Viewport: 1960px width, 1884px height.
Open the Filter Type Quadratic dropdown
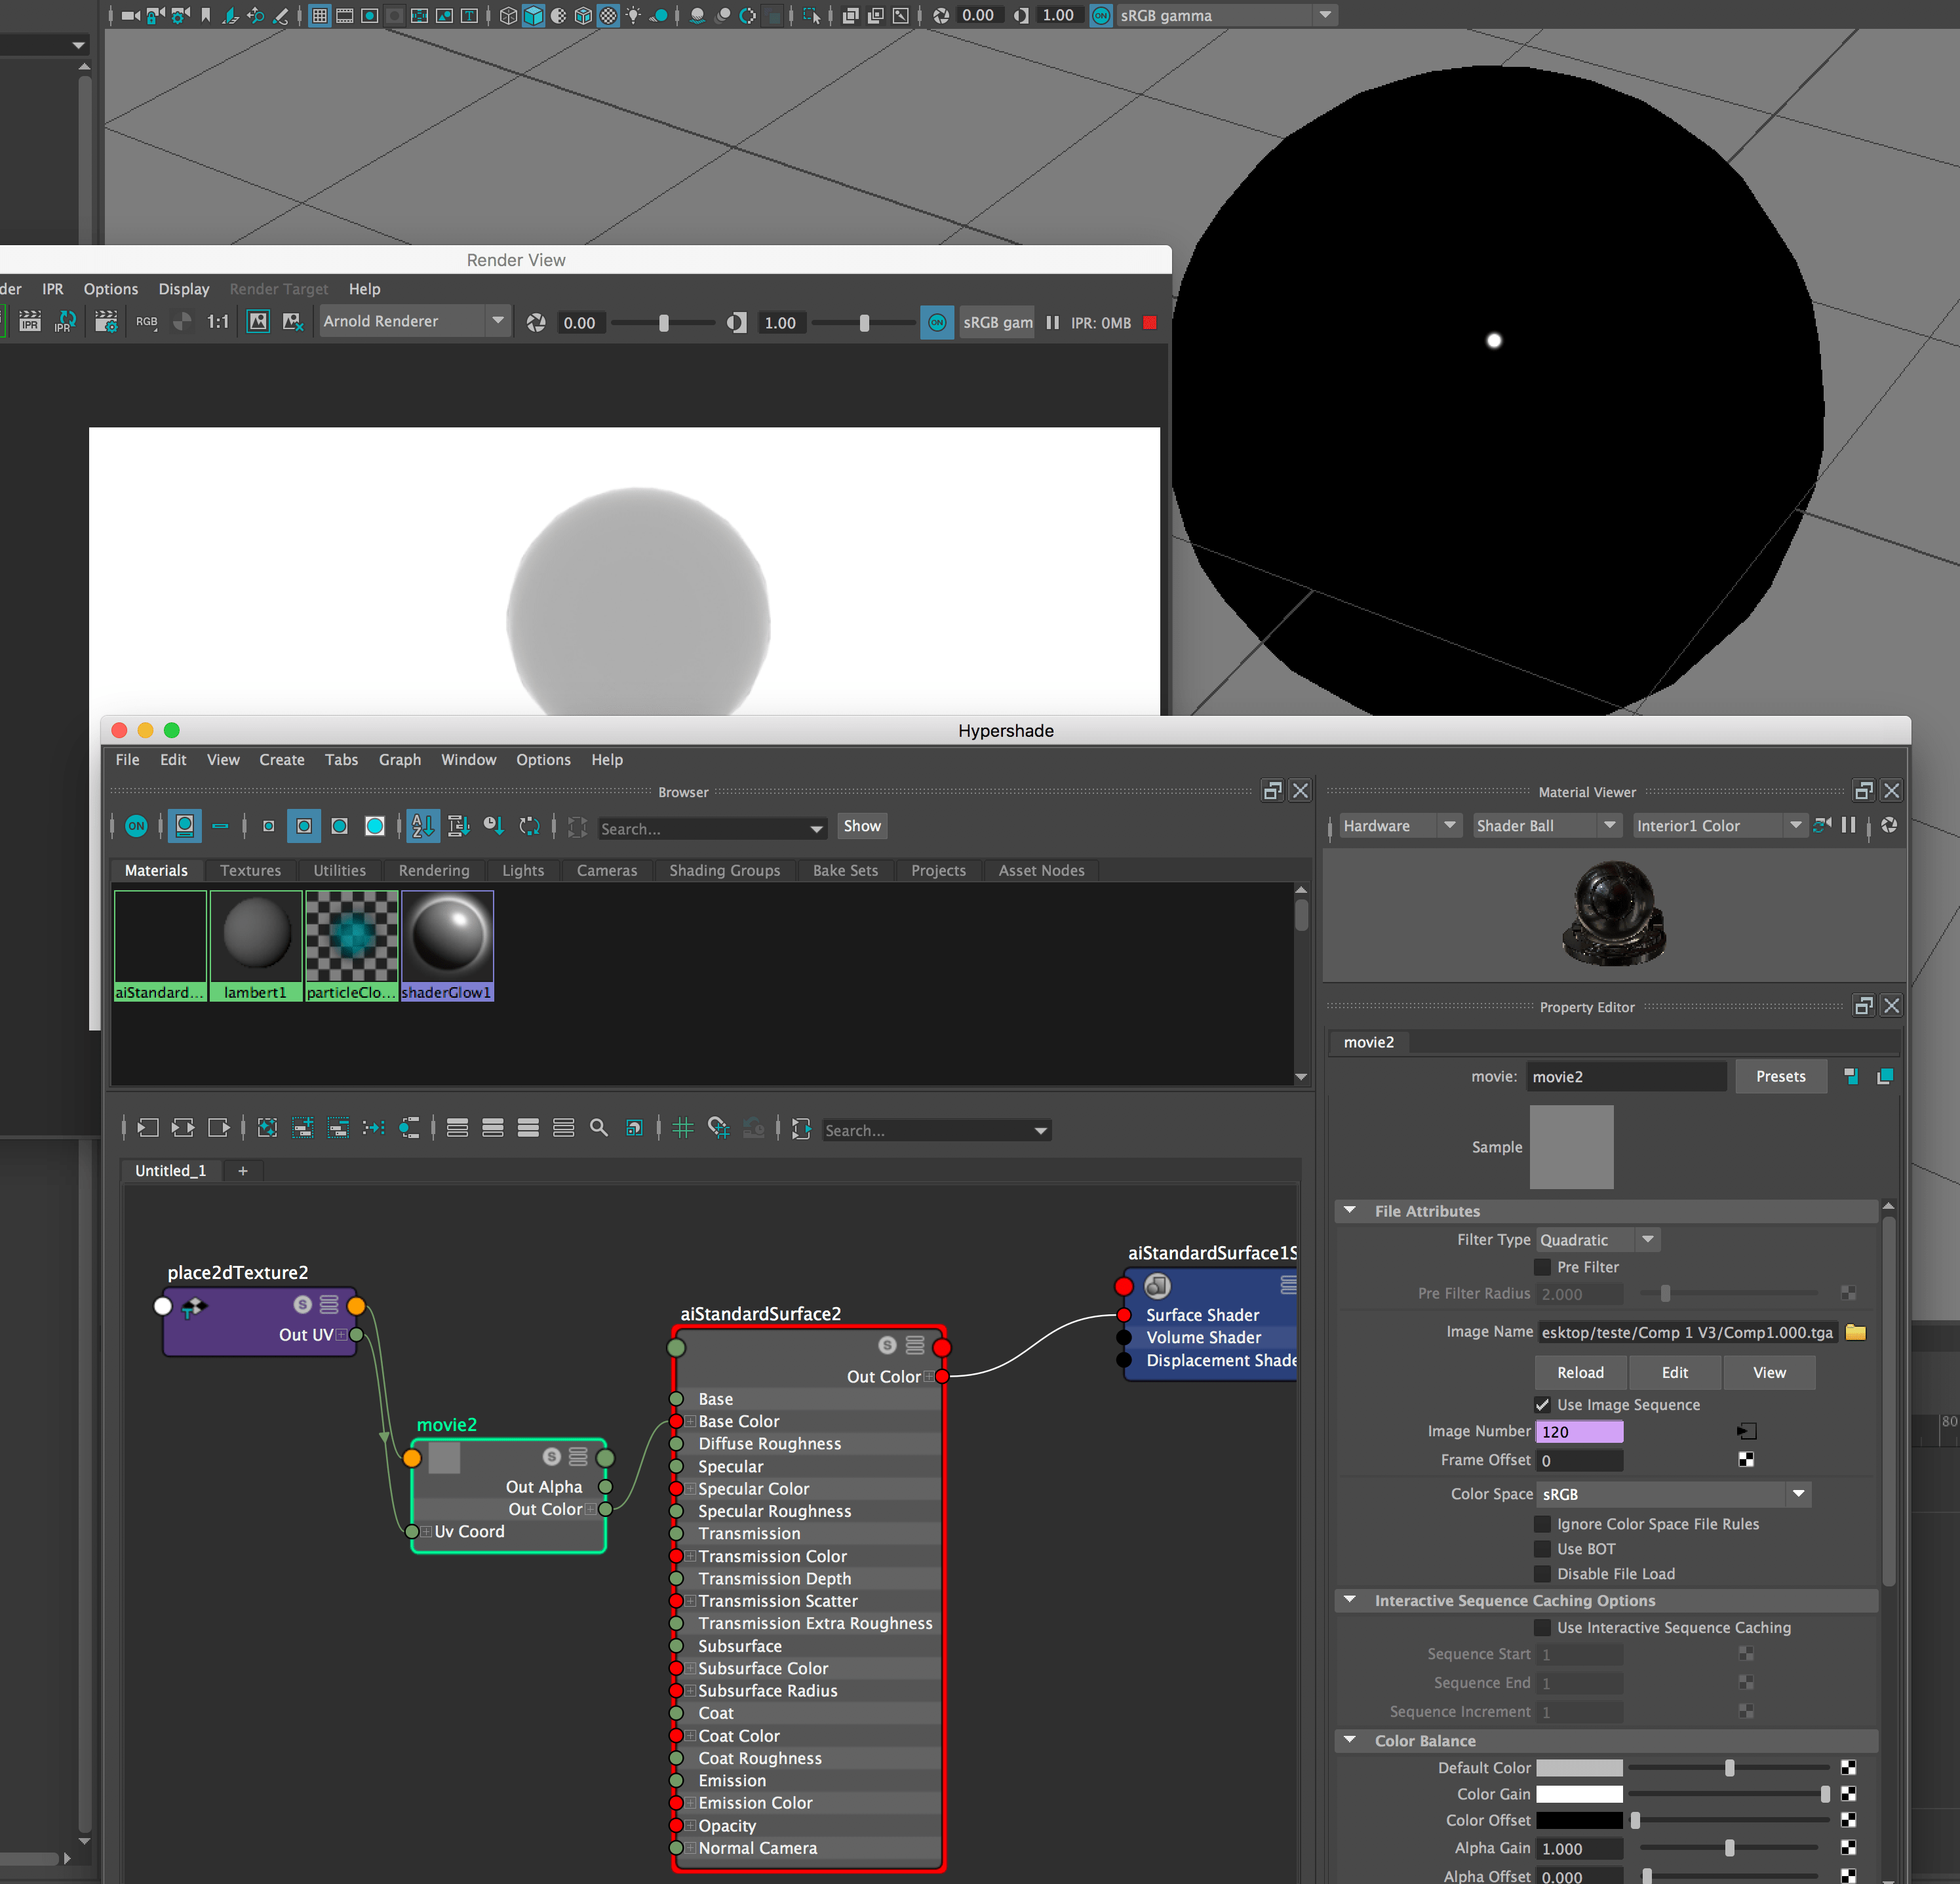[1649, 1239]
